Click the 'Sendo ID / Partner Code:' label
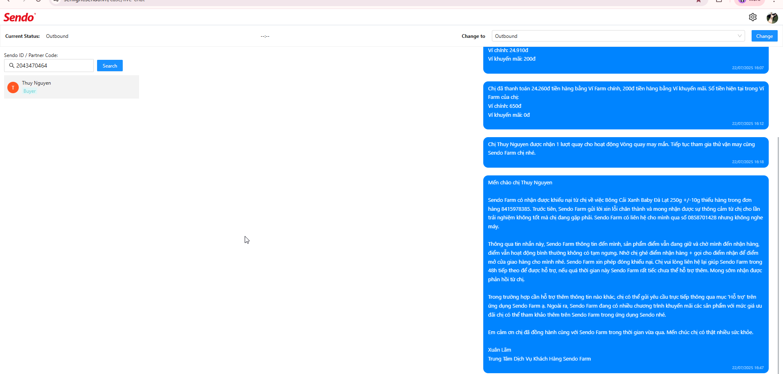 pos(31,55)
